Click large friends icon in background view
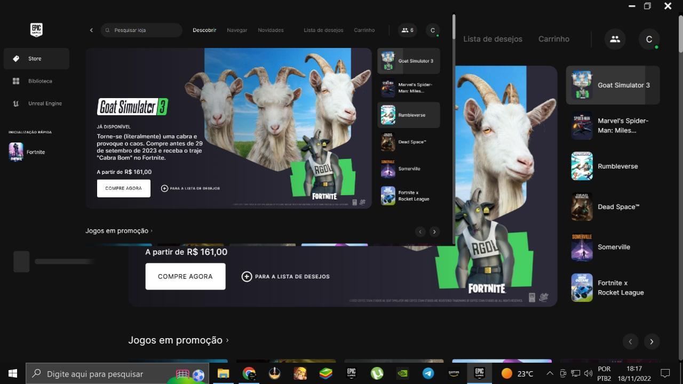 pyautogui.click(x=615, y=39)
